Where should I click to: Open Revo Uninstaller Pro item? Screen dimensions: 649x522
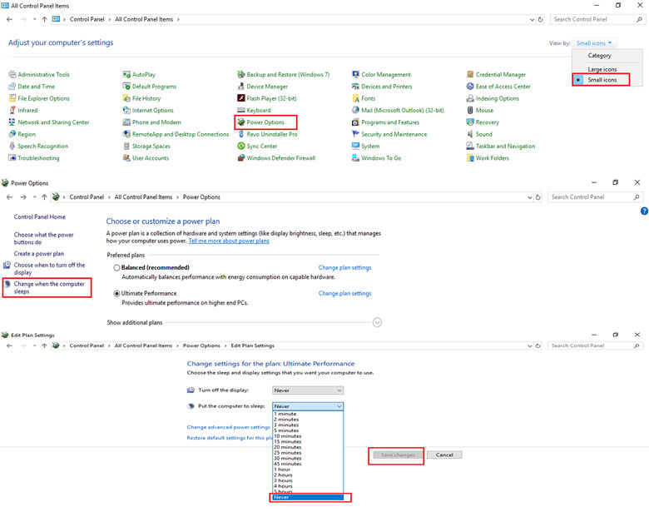tap(271, 134)
